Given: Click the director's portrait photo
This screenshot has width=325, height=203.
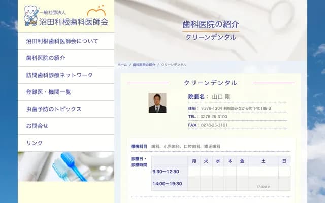Looking at the screenshot, I should (157, 103).
